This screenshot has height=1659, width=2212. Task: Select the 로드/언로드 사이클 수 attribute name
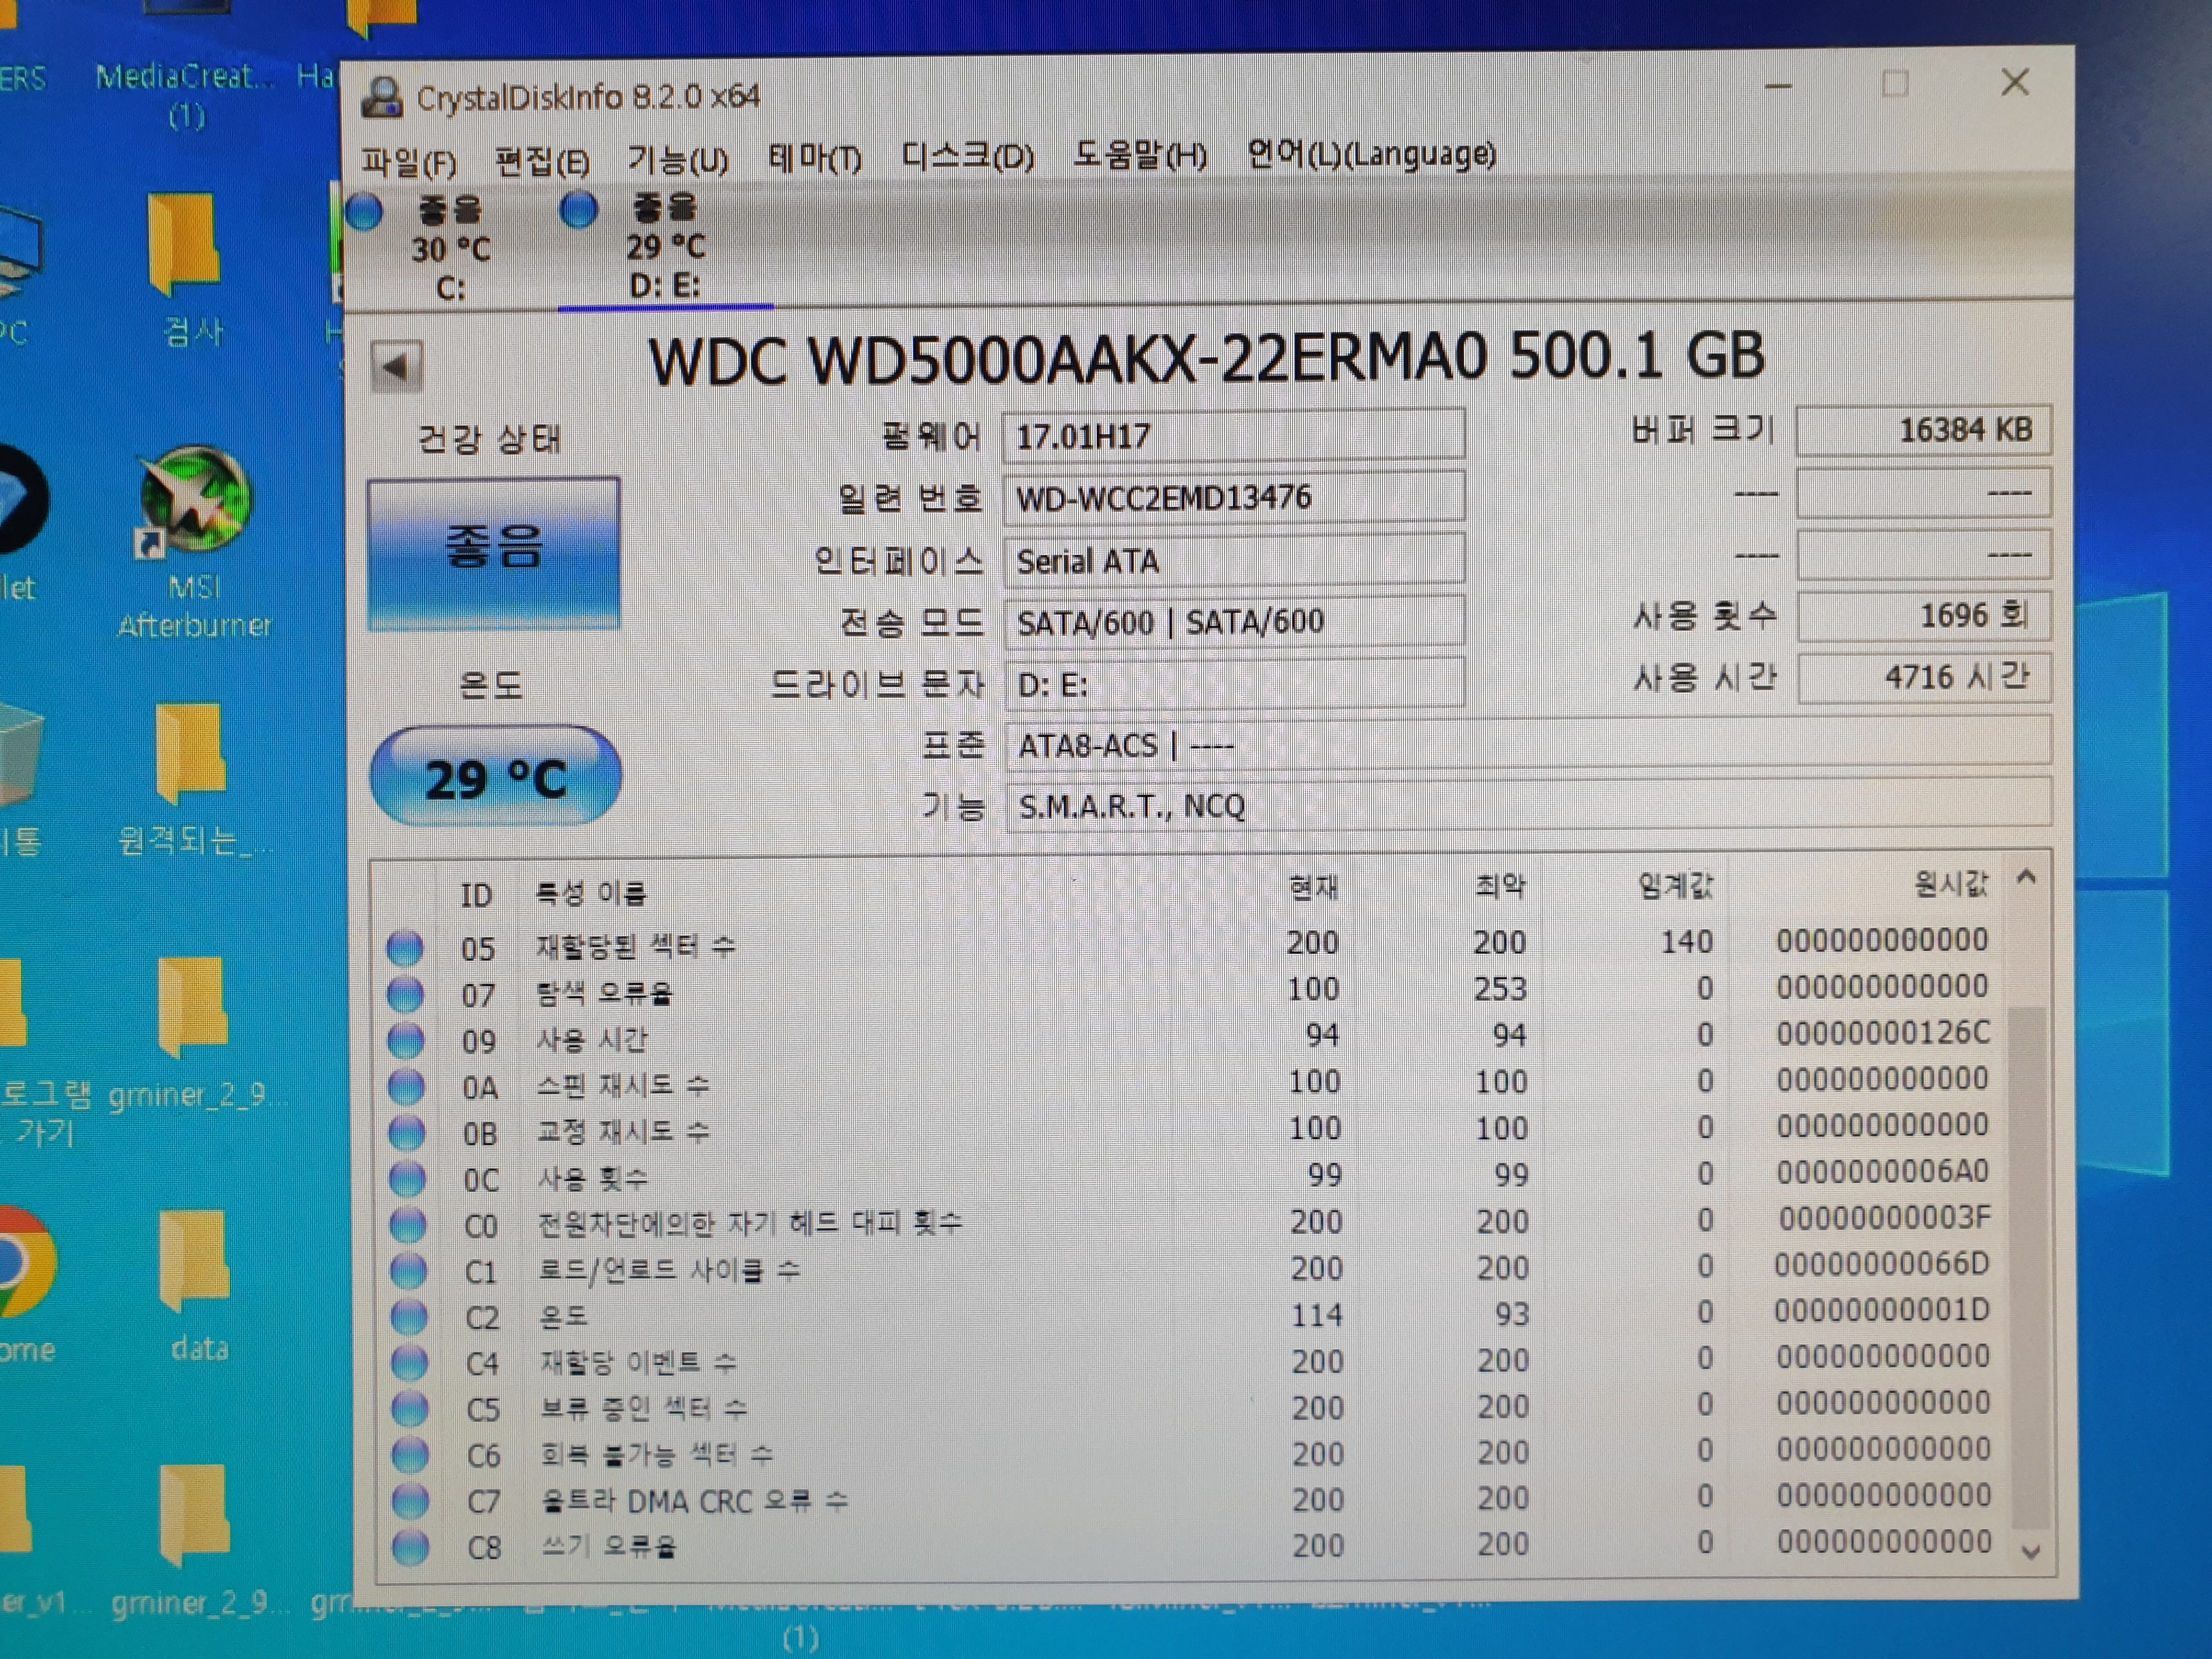[670, 1270]
